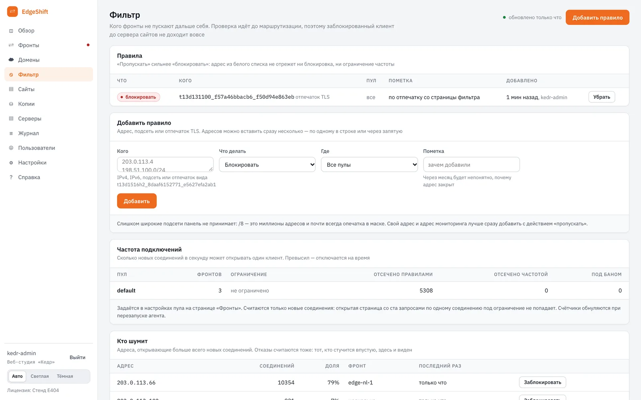This screenshot has width=641, height=400.
Task: Click the Журнал list icon
Action: point(11,134)
